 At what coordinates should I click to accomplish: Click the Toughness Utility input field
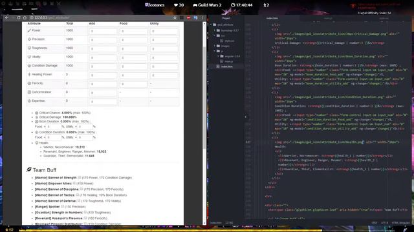164,49
